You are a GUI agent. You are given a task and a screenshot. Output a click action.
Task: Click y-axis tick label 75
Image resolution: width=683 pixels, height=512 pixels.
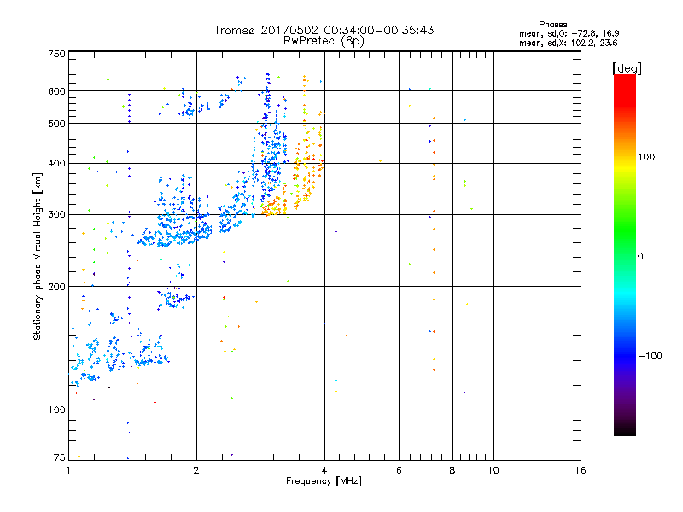tap(59, 457)
